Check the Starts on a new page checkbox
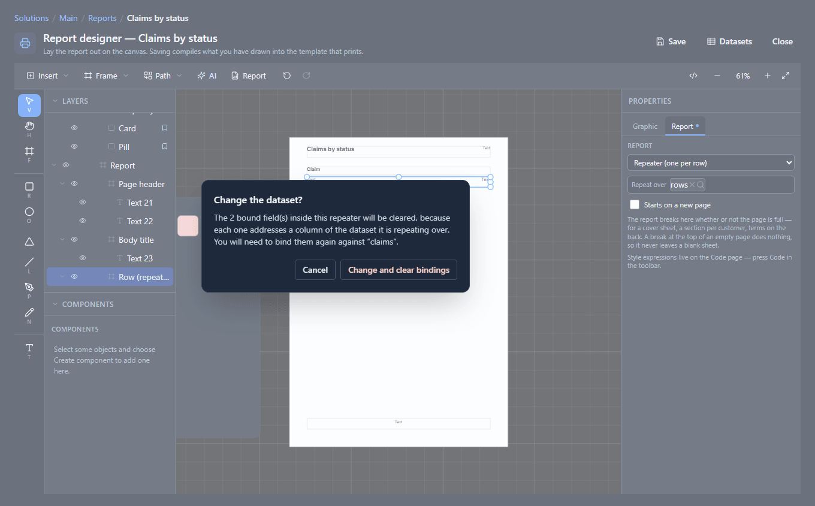Screen dimensions: 815x506 tap(635, 204)
